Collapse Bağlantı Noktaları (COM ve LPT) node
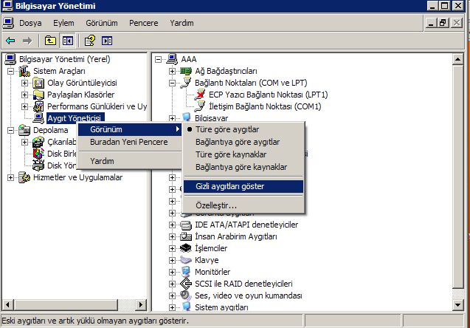This screenshot has height=328, width=470. (x=172, y=83)
